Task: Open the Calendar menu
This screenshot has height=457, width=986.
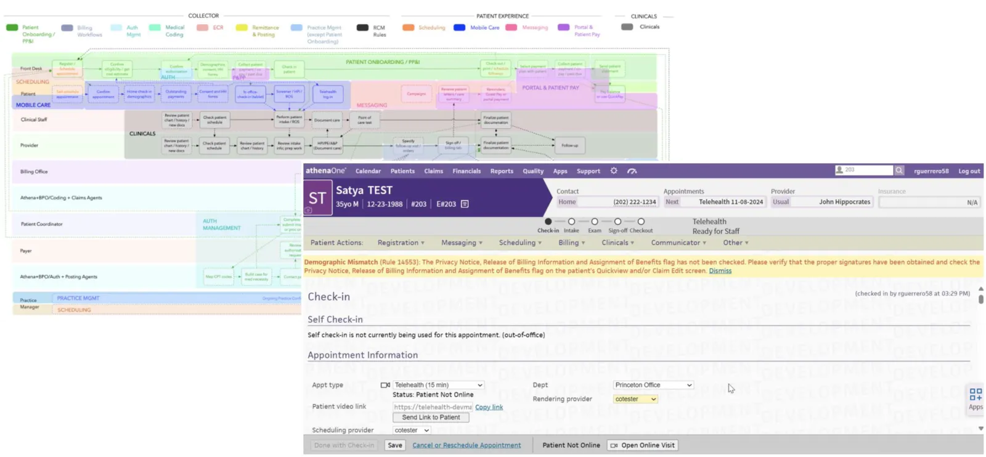Action: click(x=368, y=171)
